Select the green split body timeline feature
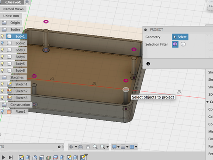Viewport: 213px width, 160px height. pos(49,158)
